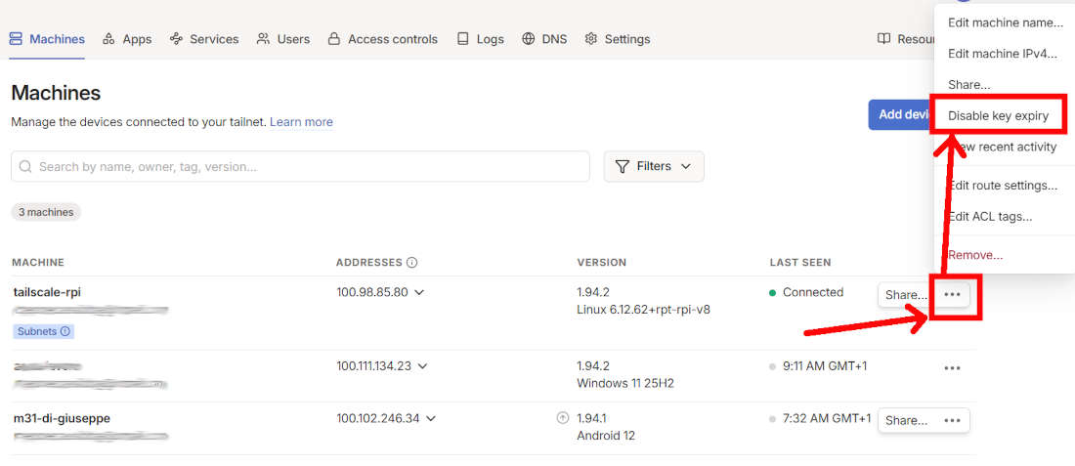Screen dimensions: 1075x466
Task: Open the Settings tab
Action: [x=617, y=39]
